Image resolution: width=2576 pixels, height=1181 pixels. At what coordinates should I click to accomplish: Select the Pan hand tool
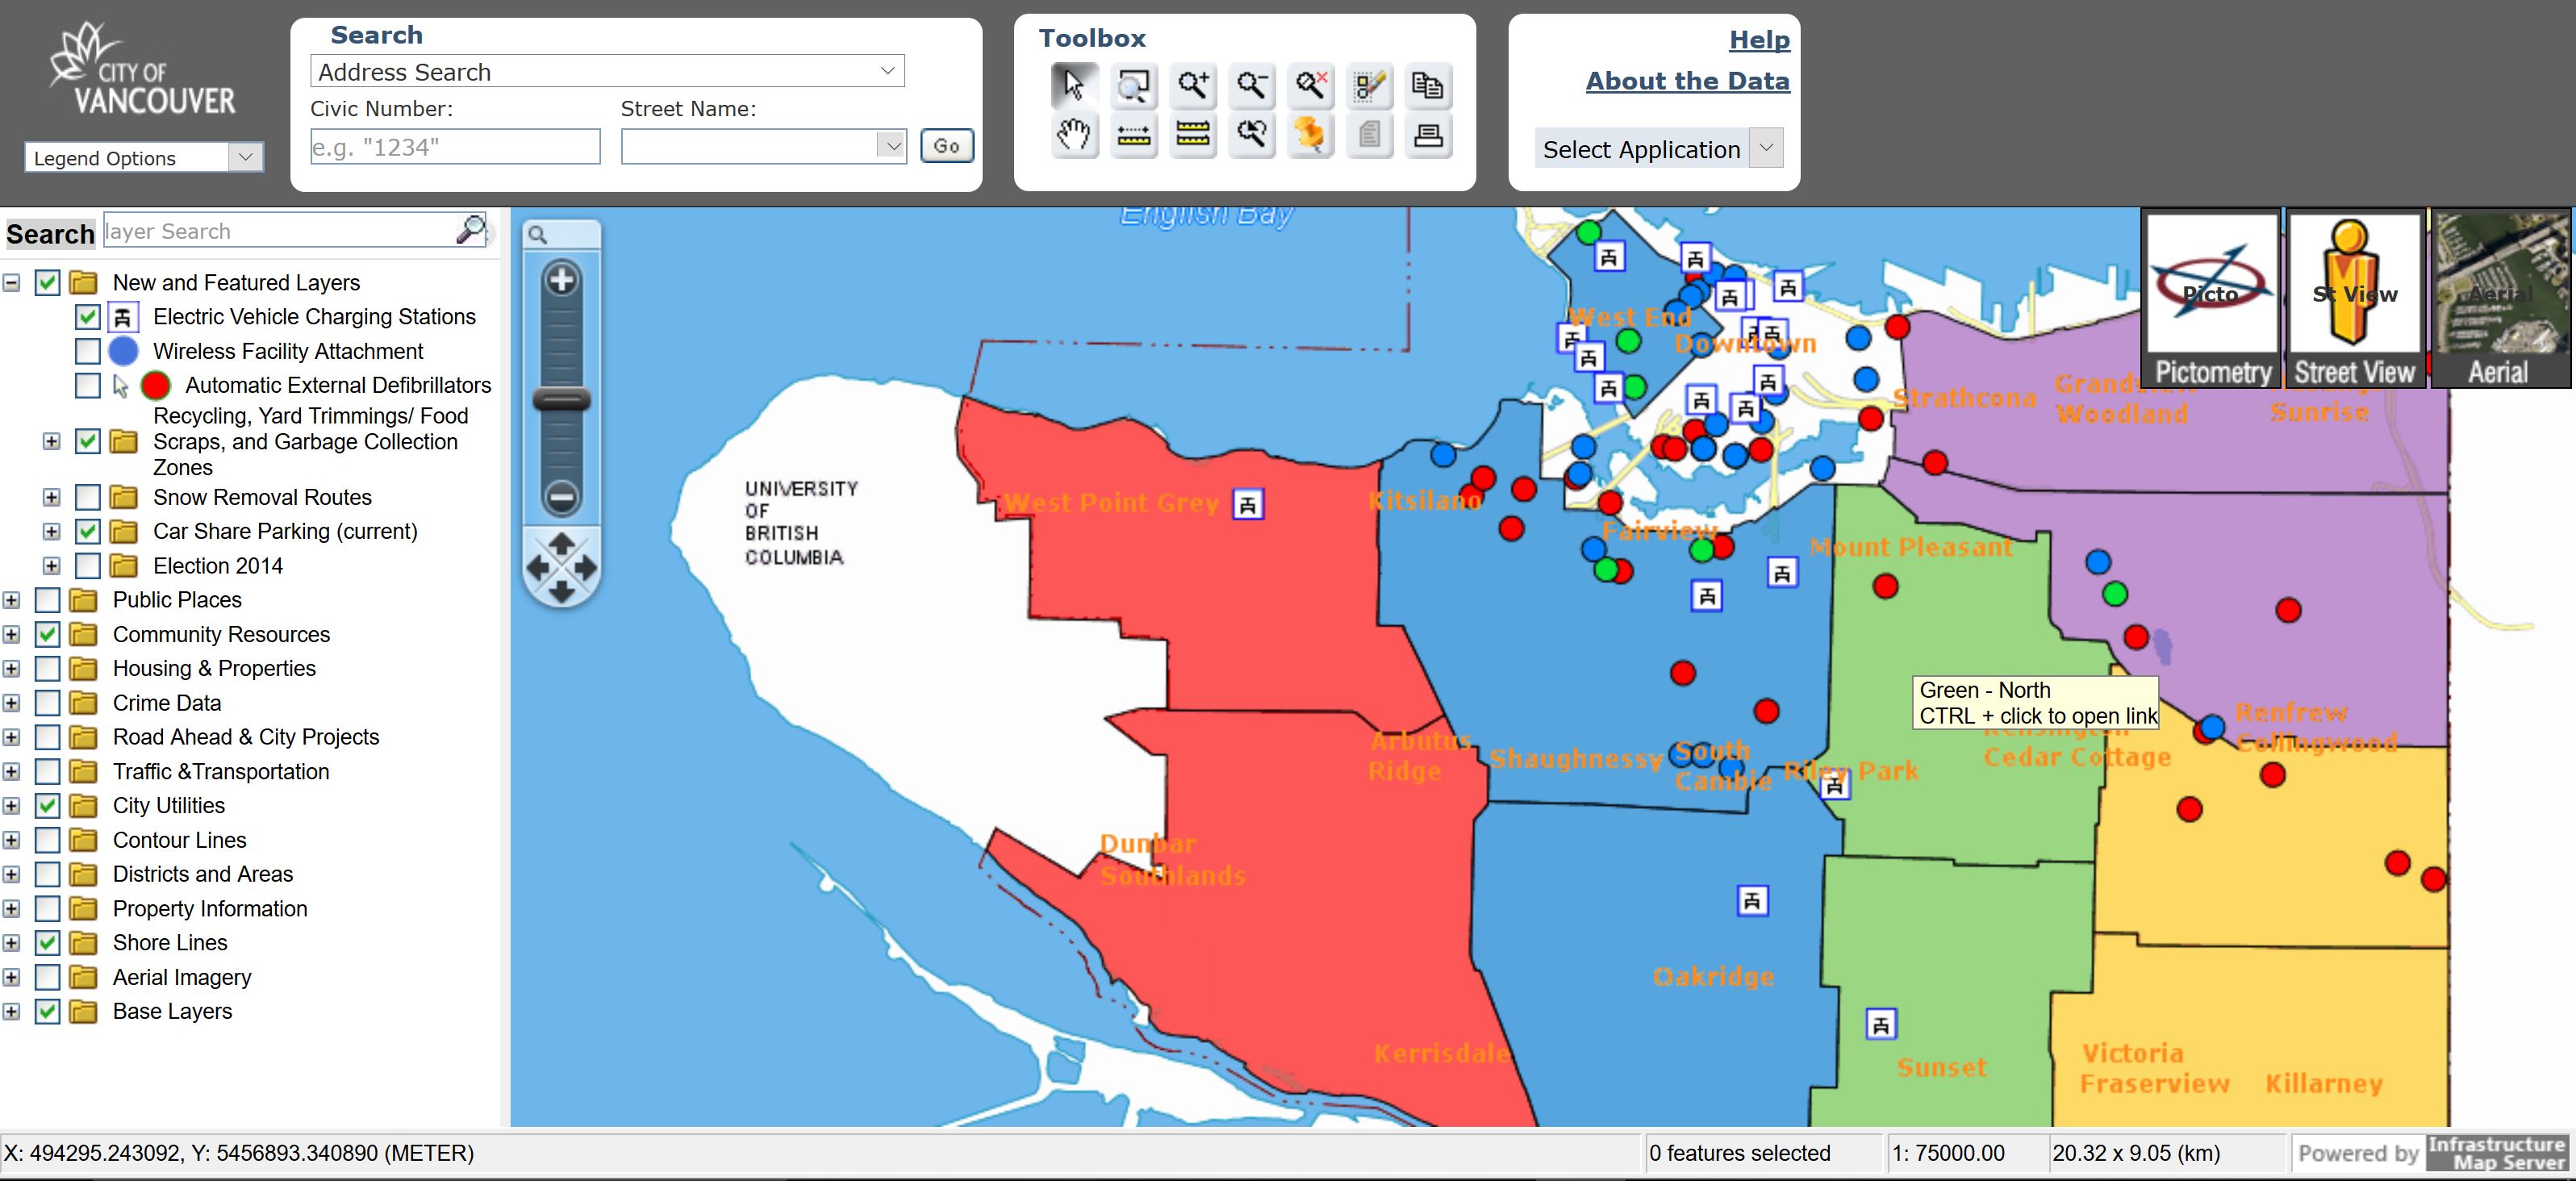click(1073, 135)
